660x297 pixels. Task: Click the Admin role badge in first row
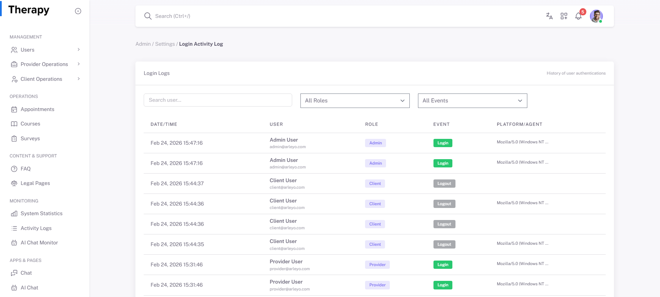[x=375, y=143]
